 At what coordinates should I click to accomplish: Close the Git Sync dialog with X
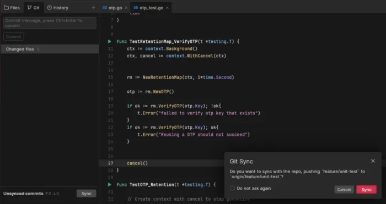pos(373,161)
